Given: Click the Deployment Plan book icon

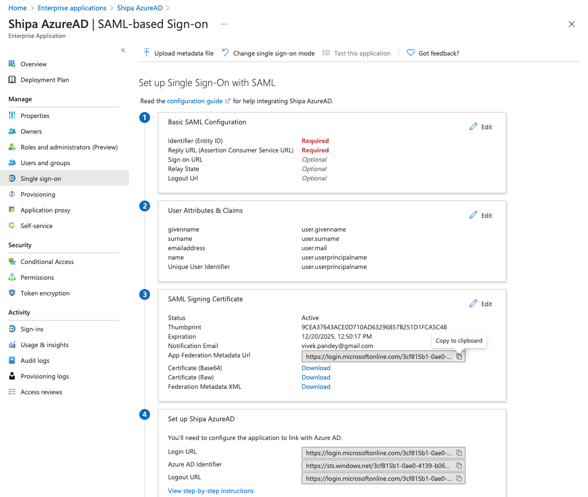Looking at the screenshot, I should click(x=12, y=80).
